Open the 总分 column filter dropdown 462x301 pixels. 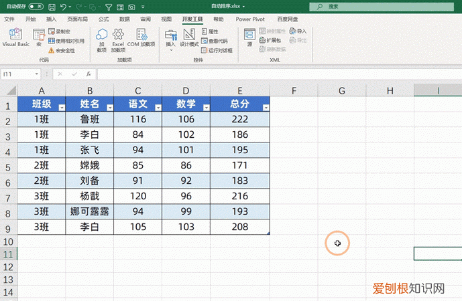coord(266,108)
